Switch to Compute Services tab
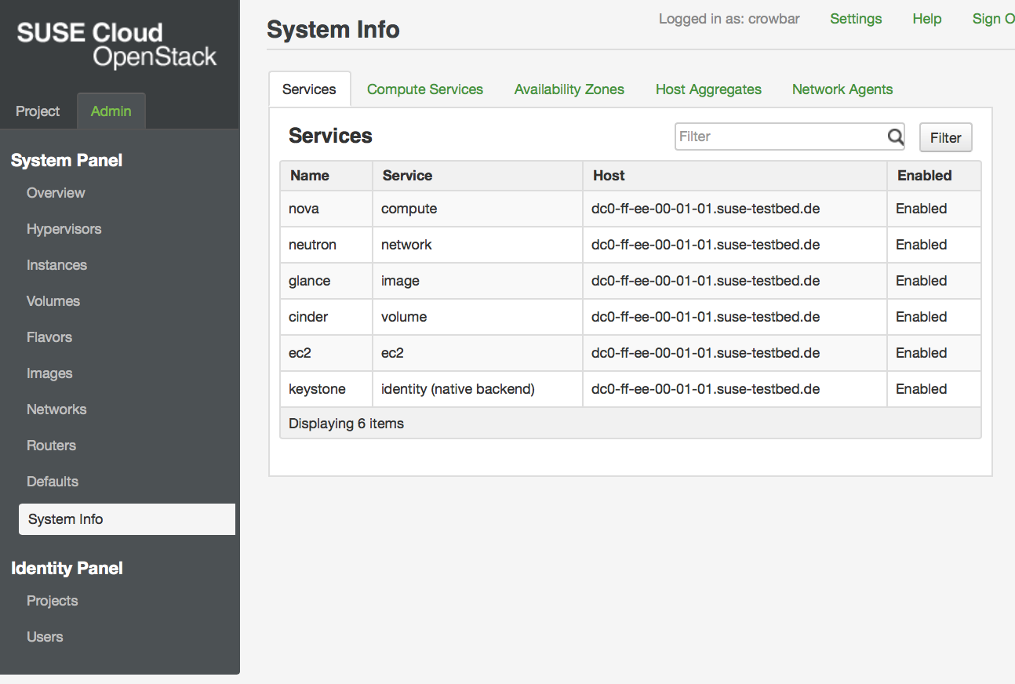The width and height of the screenshot is (1015, 684). (425, 89)
